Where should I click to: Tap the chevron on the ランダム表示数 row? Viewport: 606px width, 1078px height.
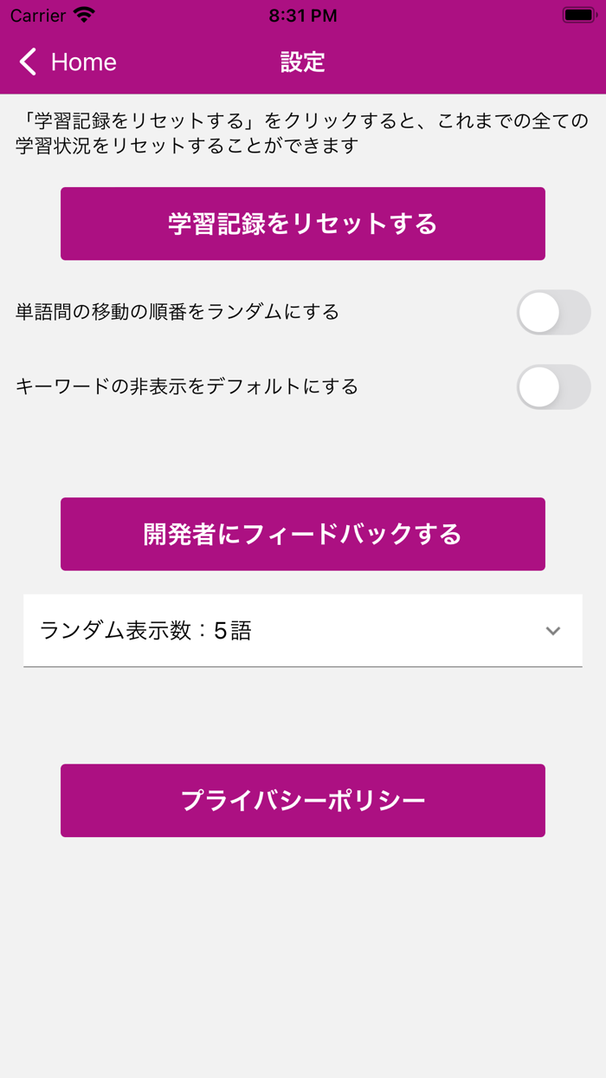[x=555, y=632]
